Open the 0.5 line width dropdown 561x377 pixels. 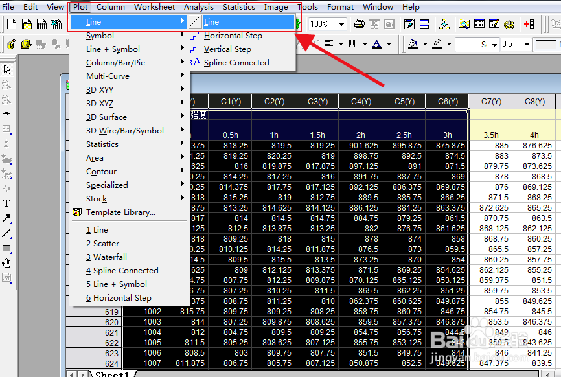click(527, 45)
